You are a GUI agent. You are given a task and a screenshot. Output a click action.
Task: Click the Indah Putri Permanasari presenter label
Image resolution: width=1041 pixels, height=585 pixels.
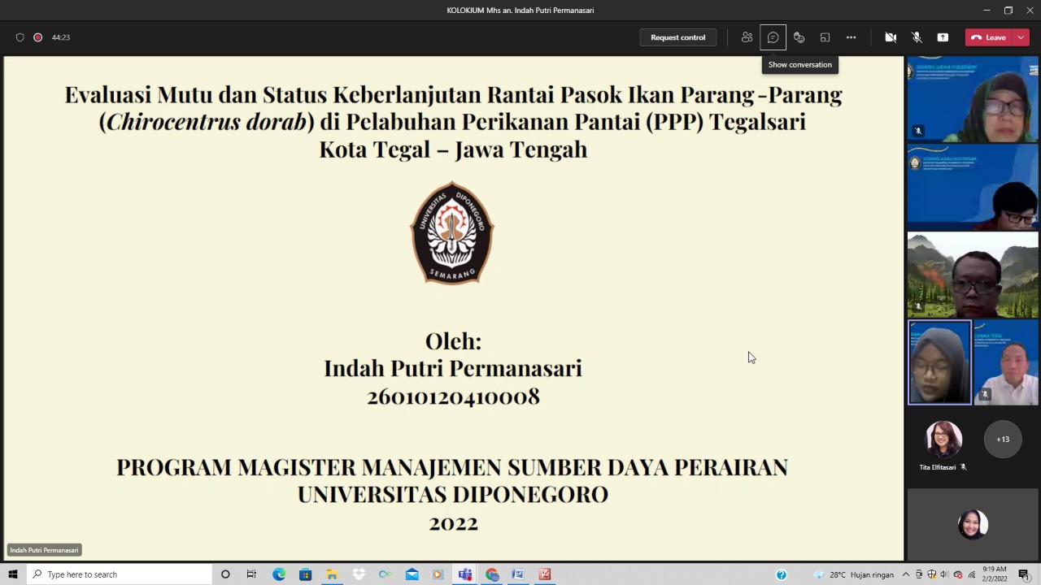44,550
